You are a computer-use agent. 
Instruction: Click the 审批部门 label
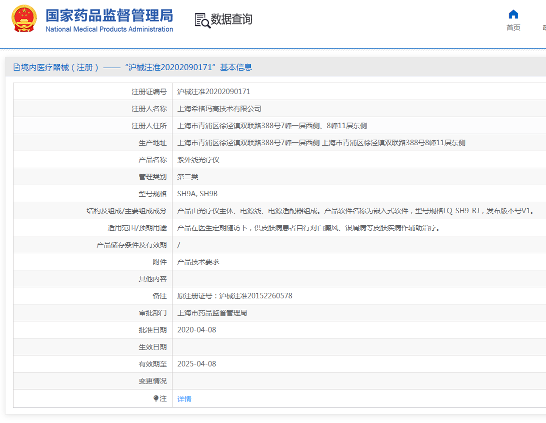(152, 313)
